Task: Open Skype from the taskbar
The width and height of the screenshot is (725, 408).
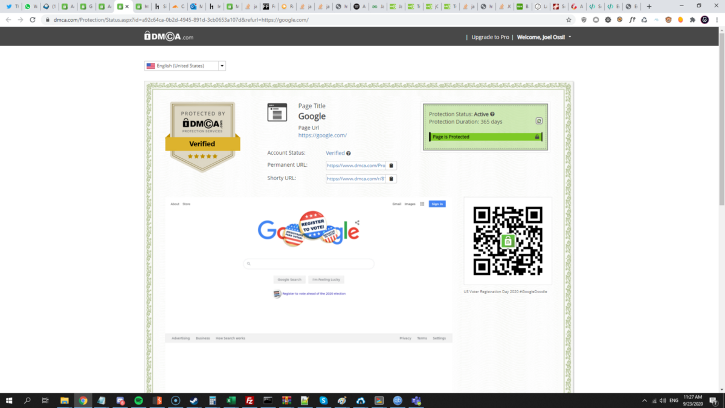Action: tap(323, 400)
